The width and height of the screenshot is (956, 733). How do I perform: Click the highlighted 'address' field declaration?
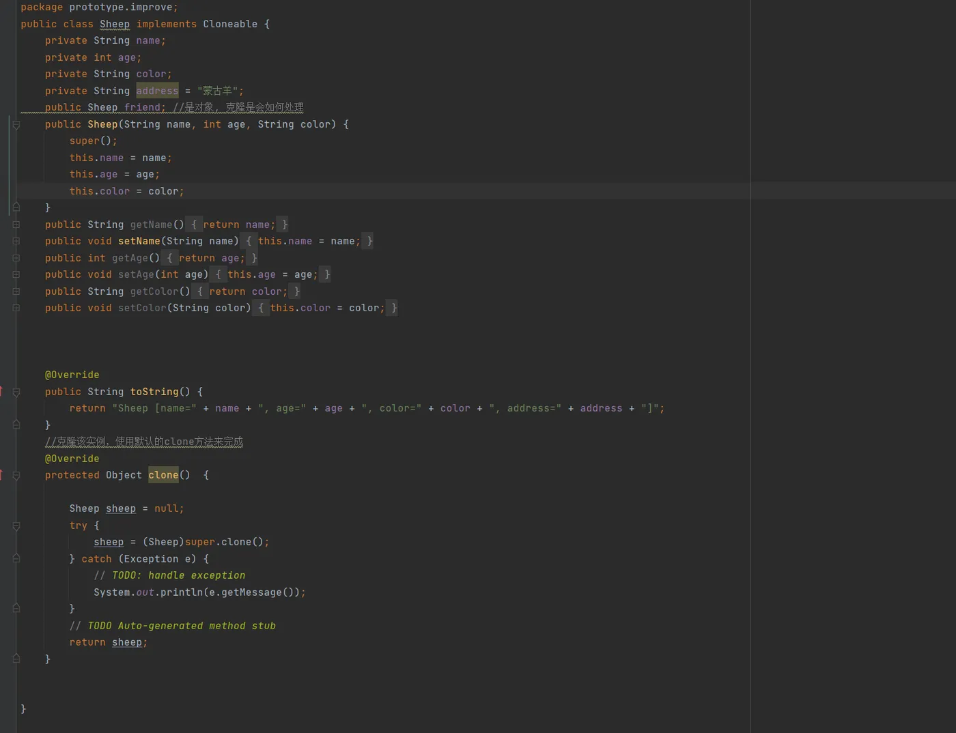[x=157, y=91]
